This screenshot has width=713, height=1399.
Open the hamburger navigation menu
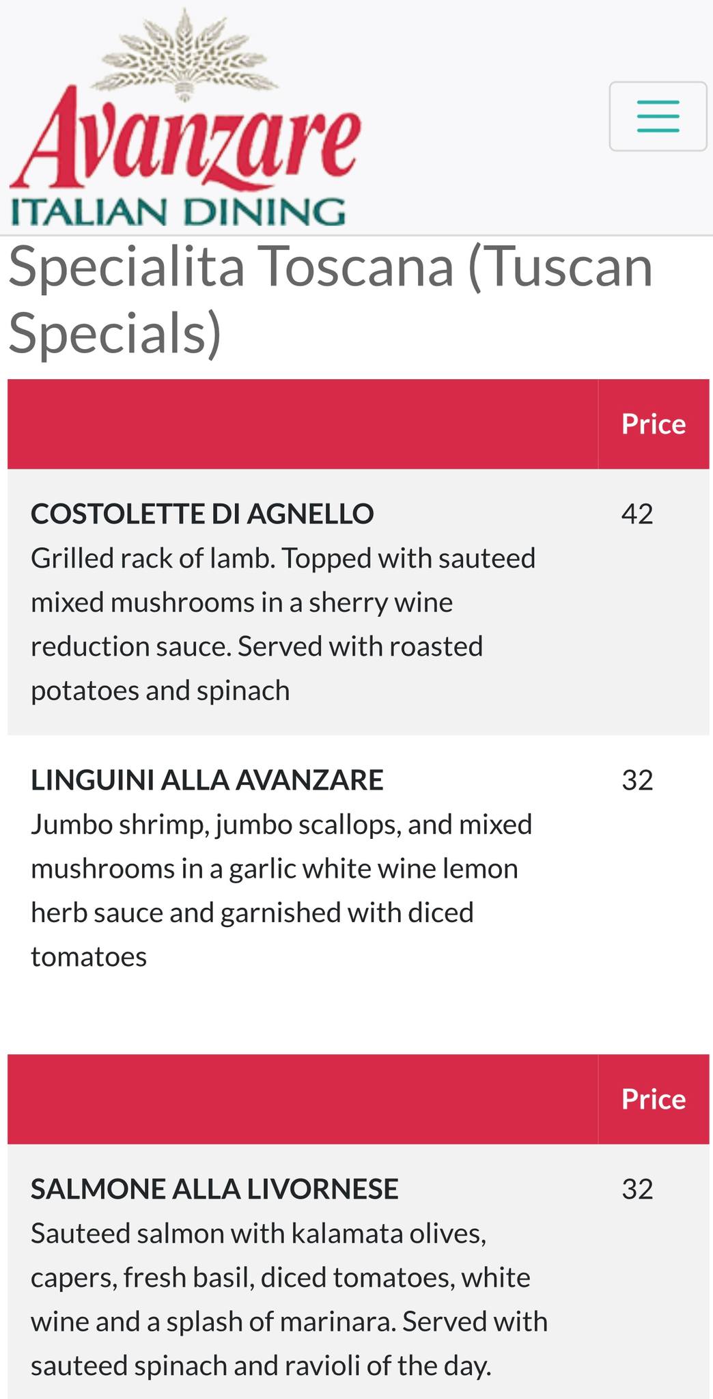point(658,116)
